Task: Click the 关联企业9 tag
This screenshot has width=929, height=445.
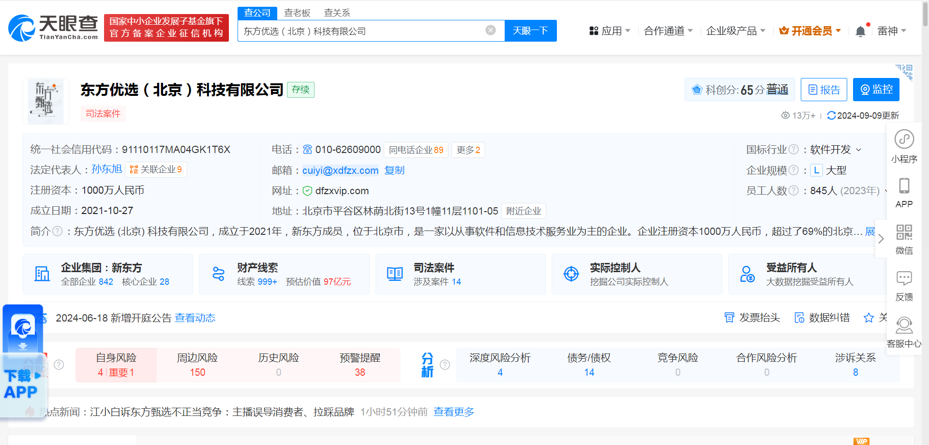Action: pos(156,169)
